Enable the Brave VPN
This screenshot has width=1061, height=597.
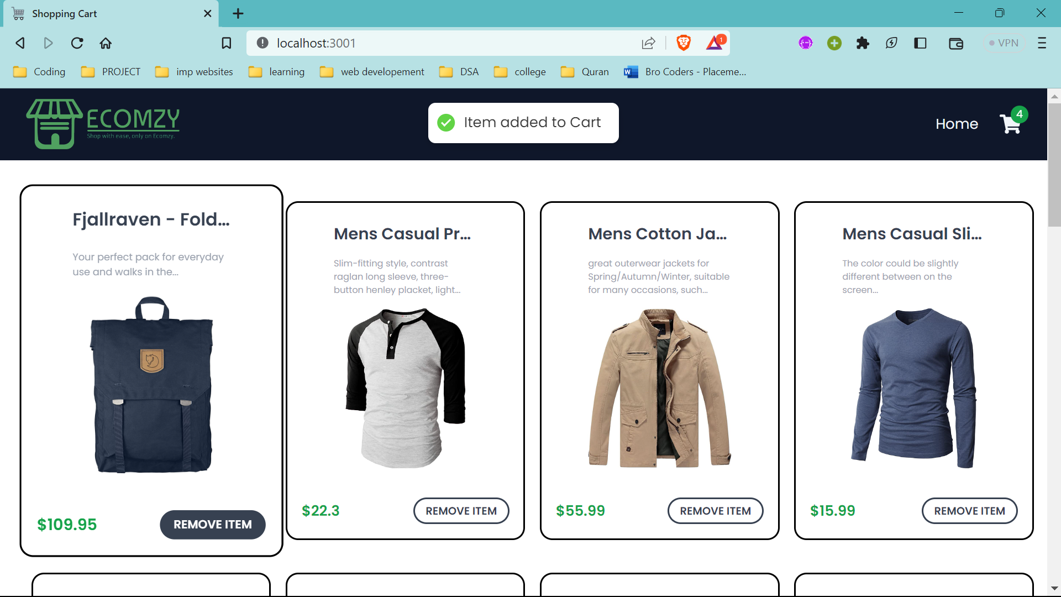click(1005, 43)
